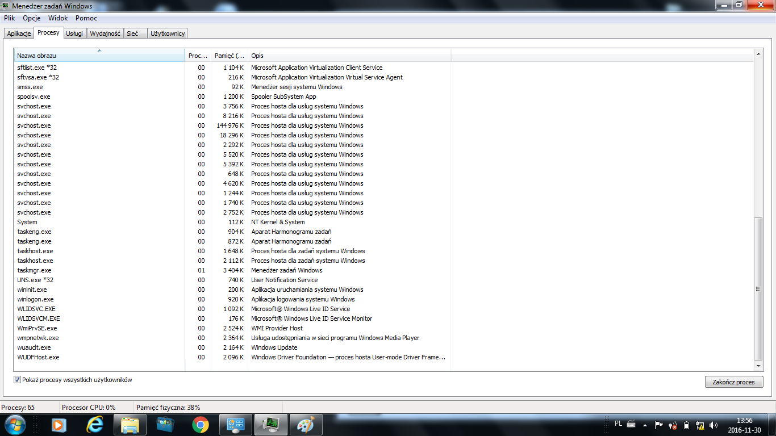The image size is (776, 436).
Task: Click the Paint icon in taskbar
Action: (306, 425)
